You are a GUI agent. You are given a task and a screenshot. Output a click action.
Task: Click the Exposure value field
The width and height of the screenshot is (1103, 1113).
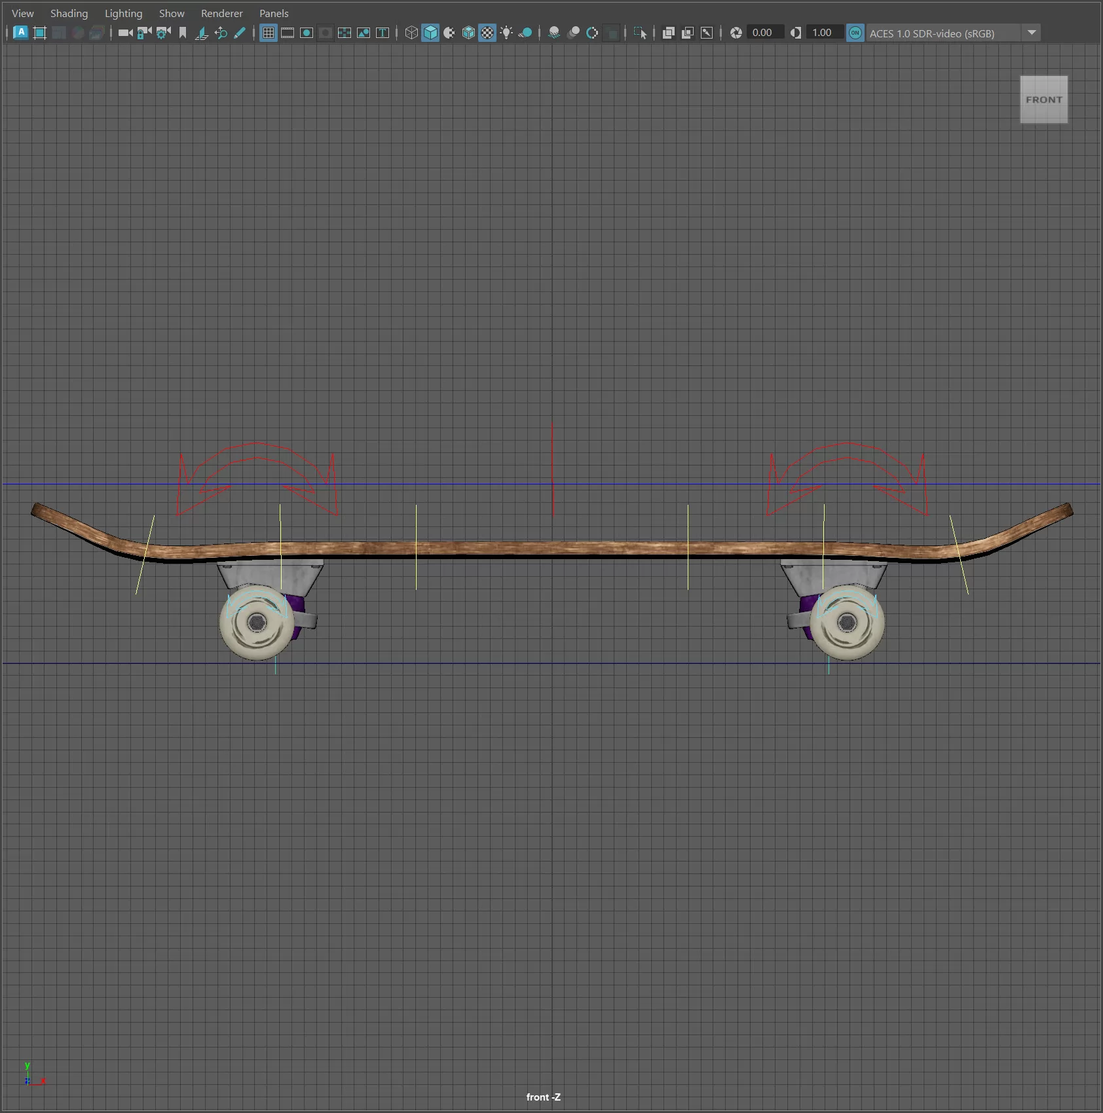(x=764, y=33)
